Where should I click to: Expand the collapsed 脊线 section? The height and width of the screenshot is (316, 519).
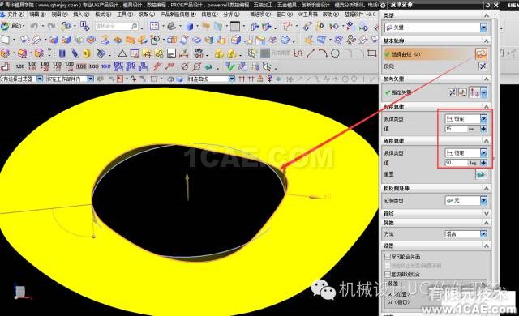pos(436,214)
